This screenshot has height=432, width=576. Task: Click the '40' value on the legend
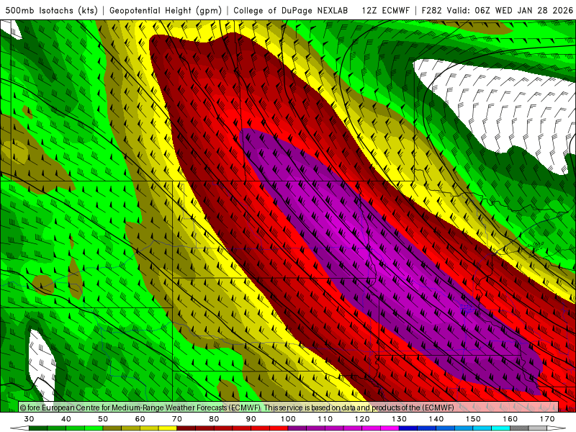(x=66, y=419)
